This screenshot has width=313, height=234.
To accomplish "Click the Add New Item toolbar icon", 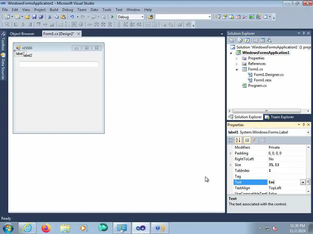I will click(x=17, y=17).
